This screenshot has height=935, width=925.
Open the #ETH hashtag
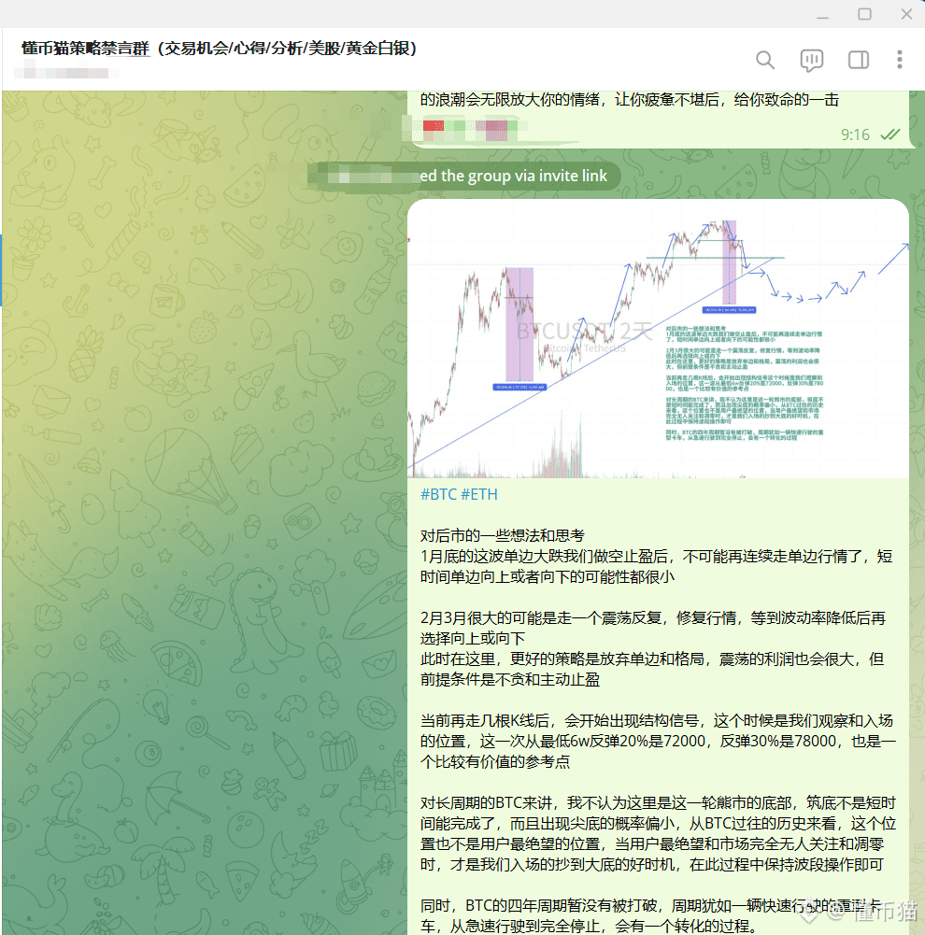[479, 494]
